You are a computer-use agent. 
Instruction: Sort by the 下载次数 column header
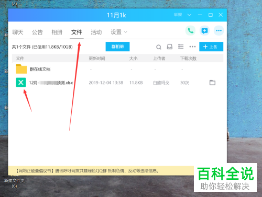click(188, 59)
